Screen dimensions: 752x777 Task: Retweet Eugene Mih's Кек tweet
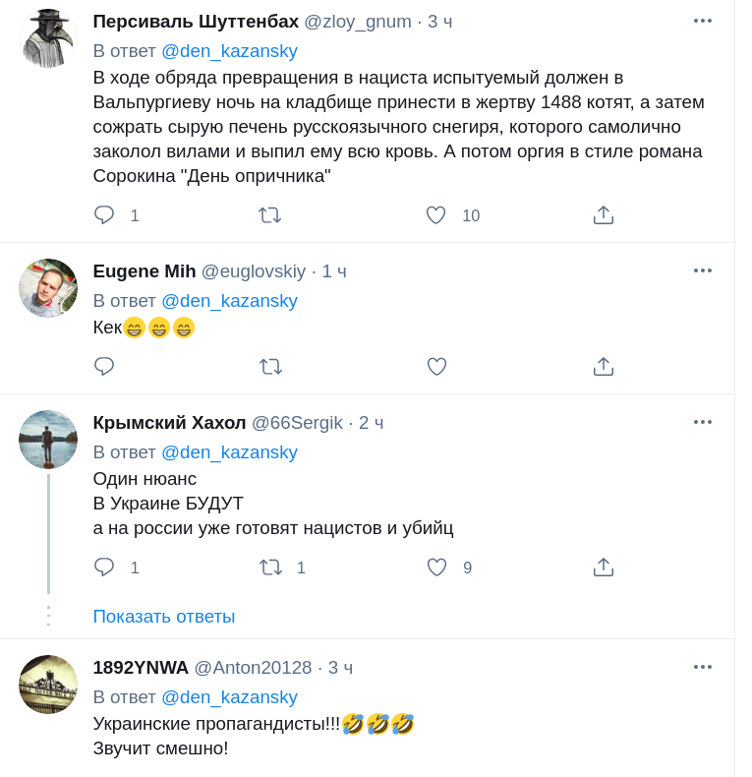(270, 367)
